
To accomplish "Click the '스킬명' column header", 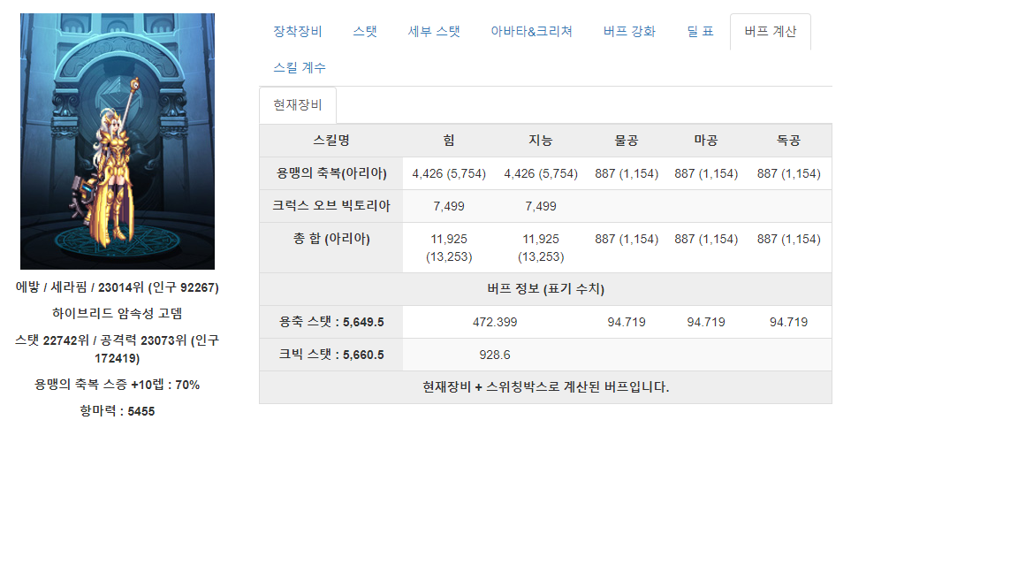I will (x=331, y=141).
